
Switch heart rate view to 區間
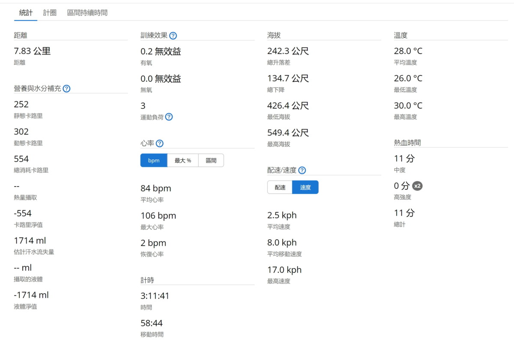point(211,160)
